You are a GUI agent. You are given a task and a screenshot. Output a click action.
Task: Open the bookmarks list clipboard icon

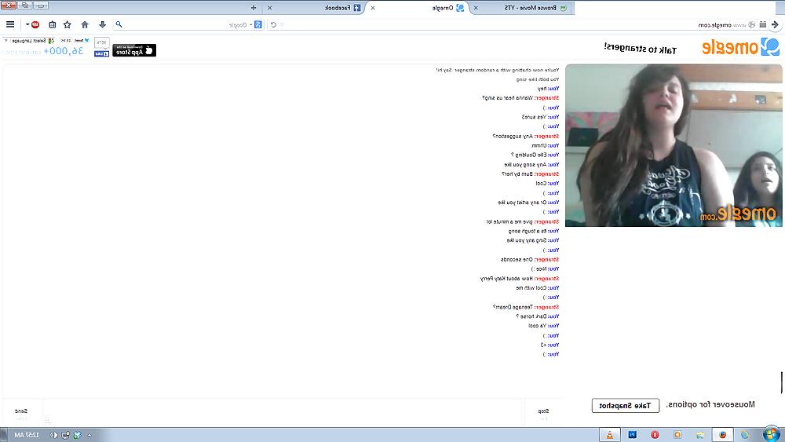(52, 24)
